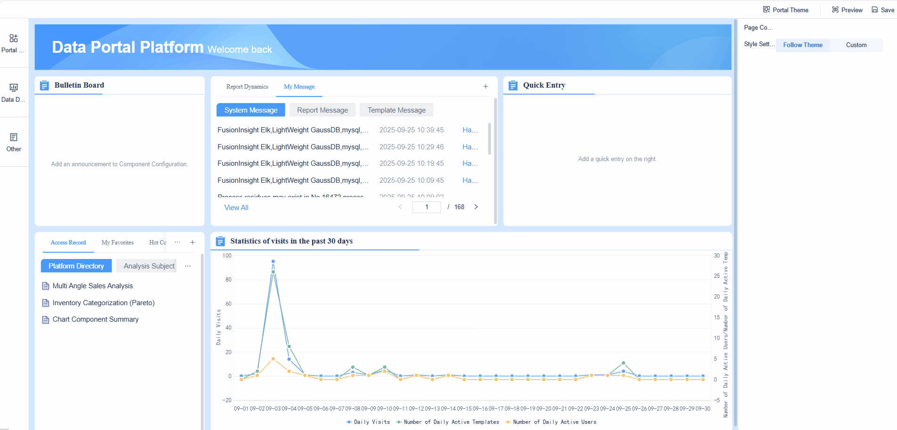Image resolution: width=897 pixels, height=430 pixels.
Task: Click document icon of Multi Angle Sales Analysis
Action: pos(46,286)
